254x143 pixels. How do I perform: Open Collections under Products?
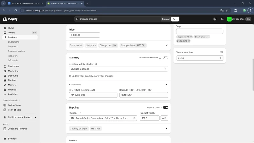tap(14, 42)
